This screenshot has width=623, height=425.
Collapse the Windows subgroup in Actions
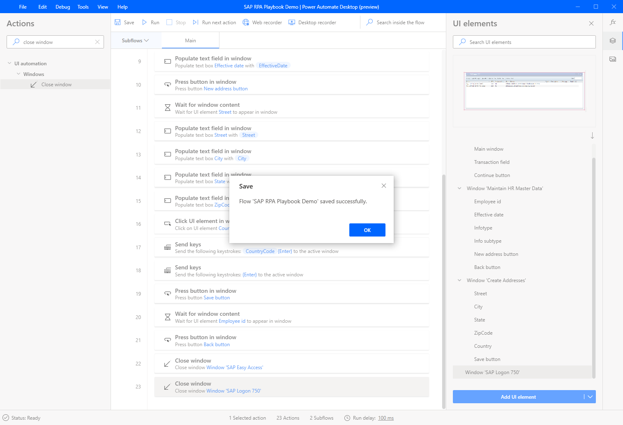18,74
